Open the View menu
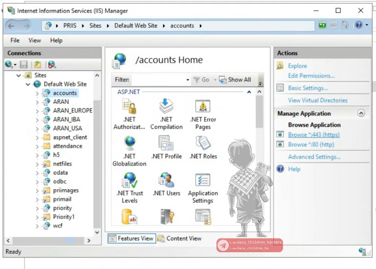Image resolution: width=376 pixels, height=269 pixels. click(x=35, y=40)
